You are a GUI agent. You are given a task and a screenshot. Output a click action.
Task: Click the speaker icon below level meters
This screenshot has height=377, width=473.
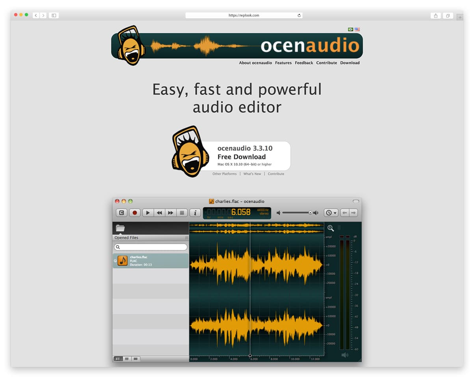tap(345, 355)
